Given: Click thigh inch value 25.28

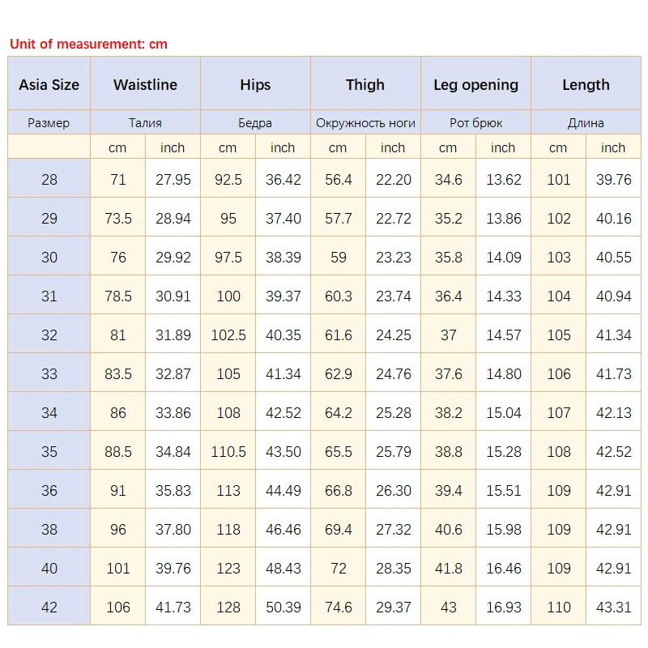Looking at the screenshot, I should [393, 412].
